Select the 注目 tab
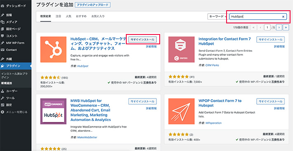293x151 pixels. click(x=58, y=16)
